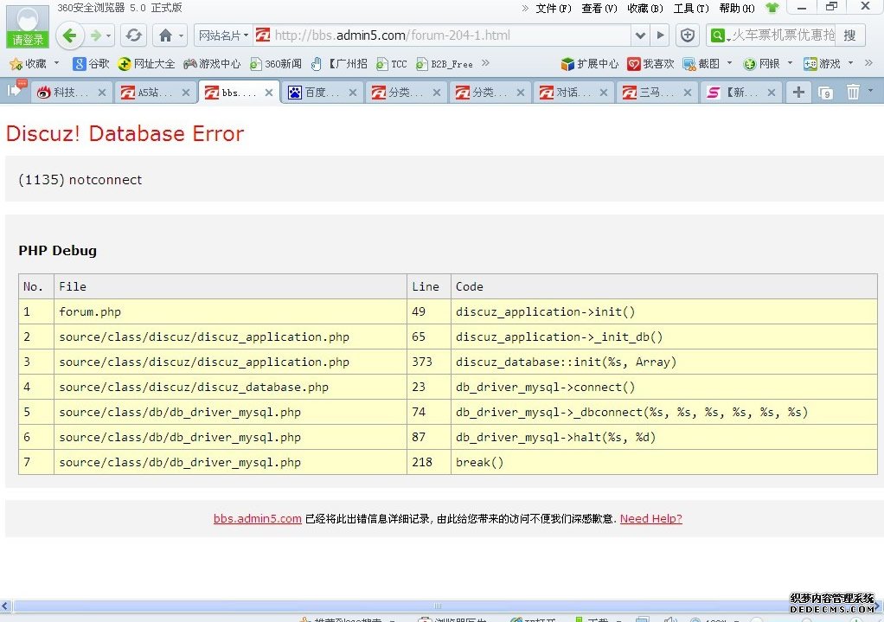
Task: Expand the 游戏 extension dropdown arrow
Action: point(851,63)
